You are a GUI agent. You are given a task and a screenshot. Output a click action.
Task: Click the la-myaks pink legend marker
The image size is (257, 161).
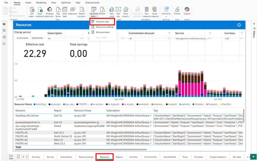click(123, 104)
